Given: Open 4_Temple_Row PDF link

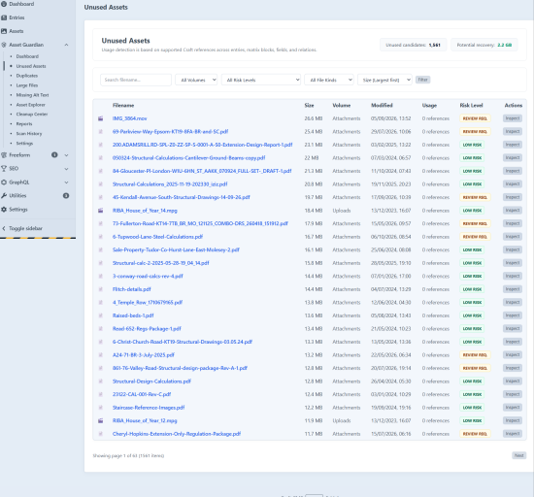Looking at the screenshot, I should 148,303.
